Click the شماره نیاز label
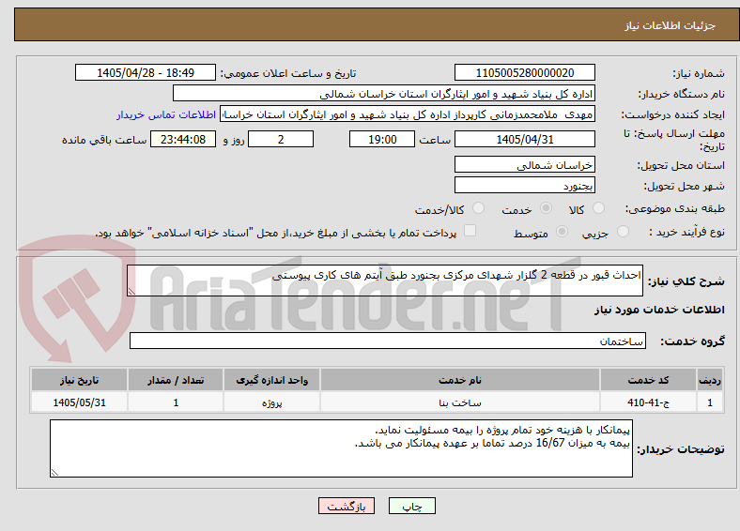740x531 pixels. (x=699, y=73)
